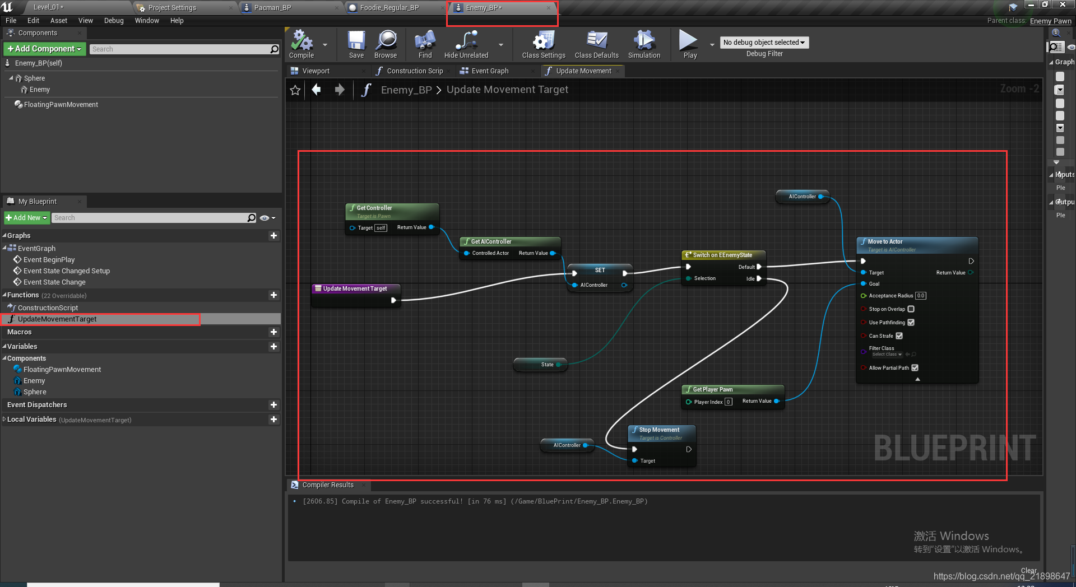Open the File menu
Screen dimensions: 1076x587
pos(11,21)
